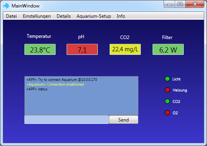Click the pH heading label
The image size is (207, 146).
(81, 37)
